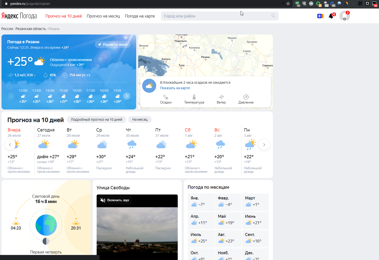This screenshot has height=260, width=379.
Task: Toggle the browser profile indicator
Action: coord(375,3)
